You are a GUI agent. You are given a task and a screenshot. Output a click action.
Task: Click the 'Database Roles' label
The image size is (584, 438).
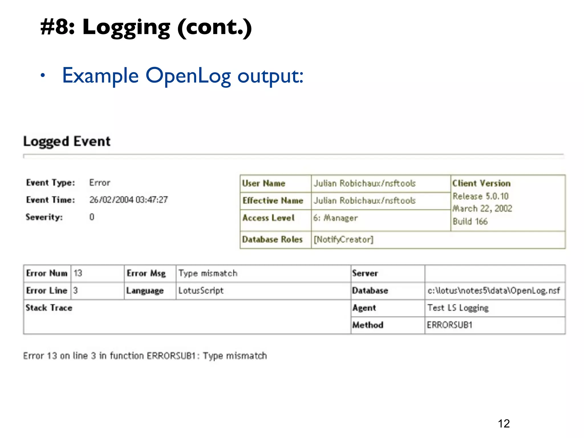point(272,239)
